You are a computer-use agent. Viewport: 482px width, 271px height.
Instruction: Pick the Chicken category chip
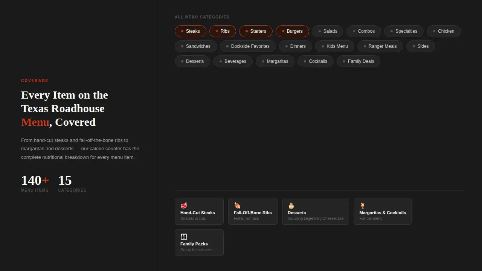(444, 31)
